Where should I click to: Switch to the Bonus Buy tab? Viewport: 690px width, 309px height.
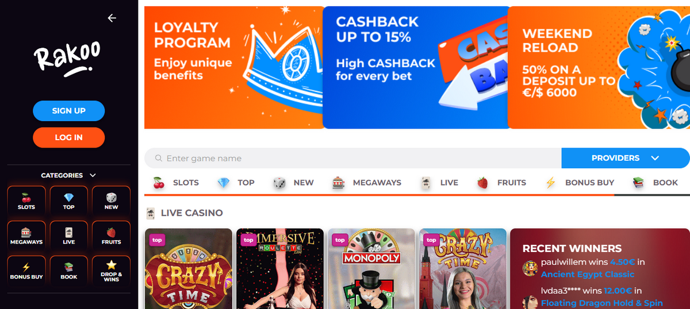[x=580, y=183]
